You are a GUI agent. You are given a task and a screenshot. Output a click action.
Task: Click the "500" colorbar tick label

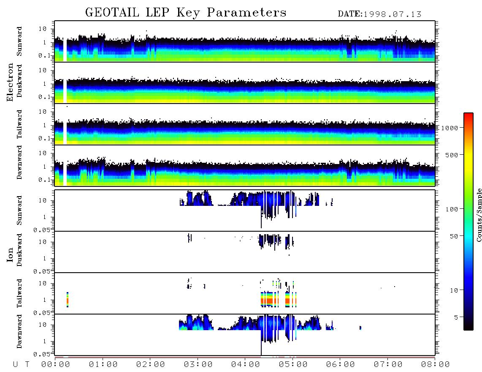coord(452,155)
